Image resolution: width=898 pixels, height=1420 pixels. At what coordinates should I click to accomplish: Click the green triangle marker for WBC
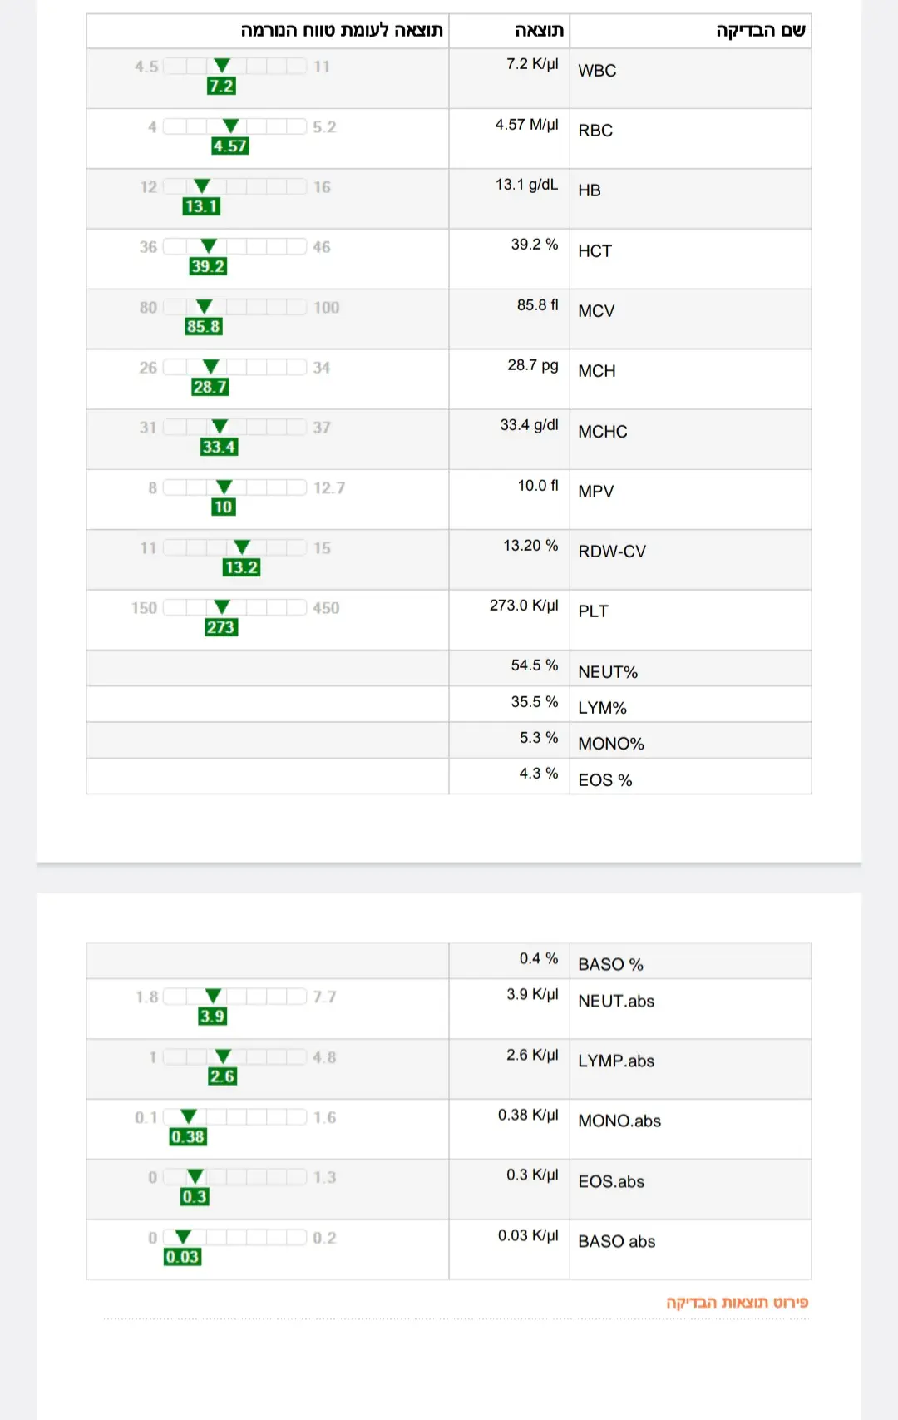pyautogui.click(x=222, y=66)
